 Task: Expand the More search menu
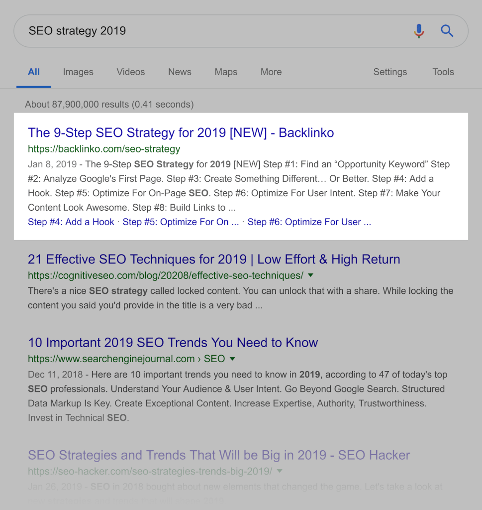click(x=271, y=72)
